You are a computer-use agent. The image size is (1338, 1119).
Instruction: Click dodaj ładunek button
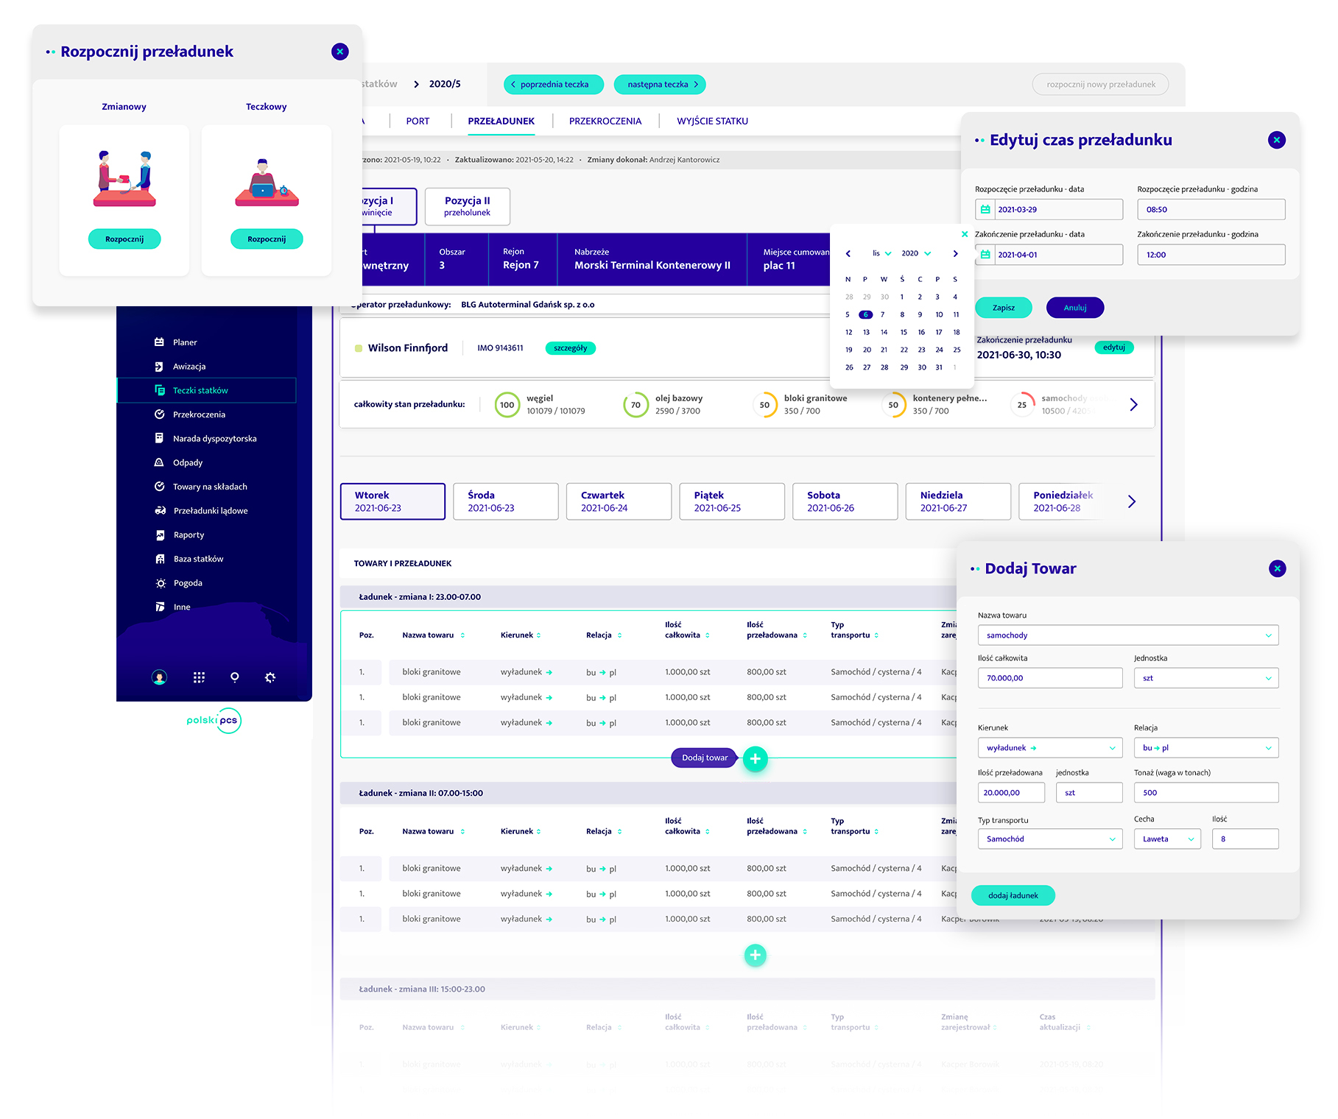[x=1013, y=896]
